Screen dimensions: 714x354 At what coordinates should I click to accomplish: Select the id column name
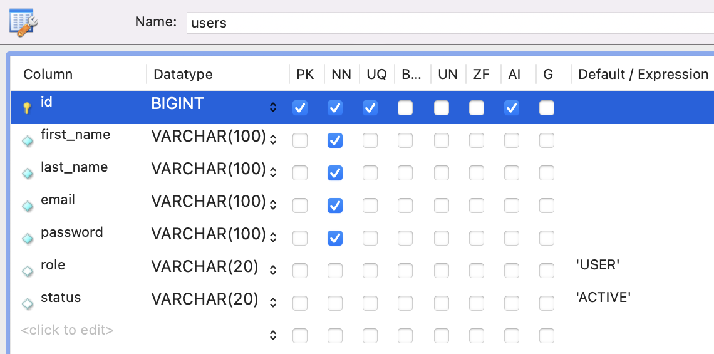46,102
